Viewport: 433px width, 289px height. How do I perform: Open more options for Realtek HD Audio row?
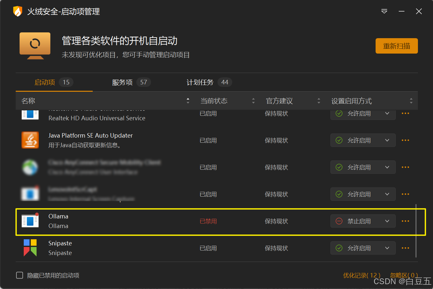[x=405, y=113]
